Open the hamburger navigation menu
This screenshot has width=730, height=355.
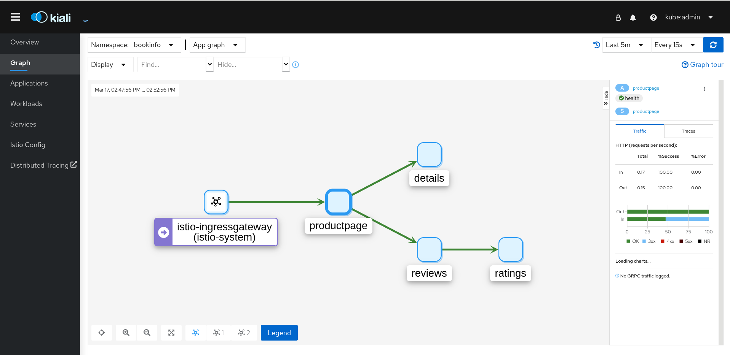15,17
